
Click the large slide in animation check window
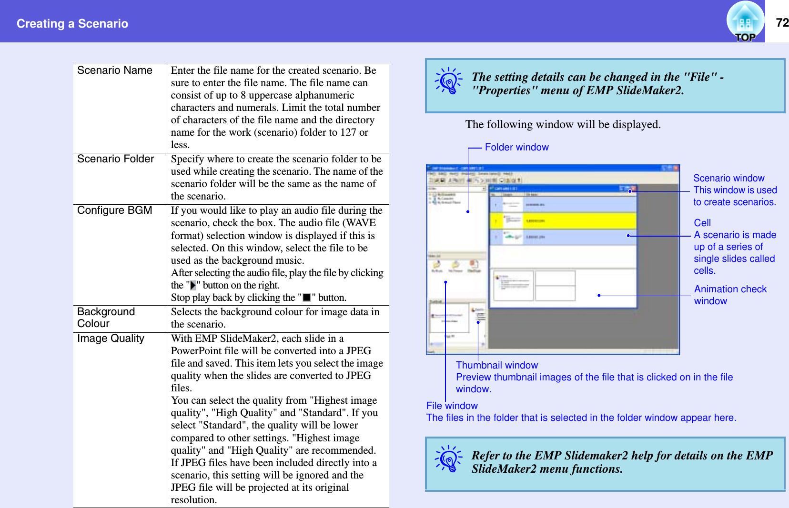pos(514,286)
